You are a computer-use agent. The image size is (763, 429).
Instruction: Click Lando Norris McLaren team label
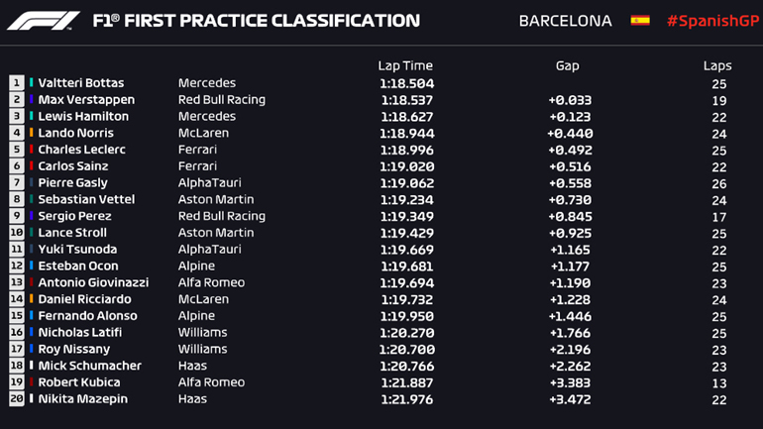(203, 133)
